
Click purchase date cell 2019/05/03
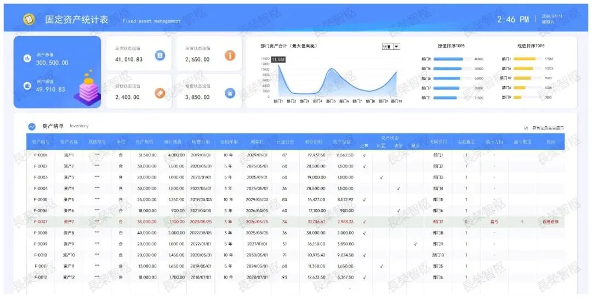tap(201, 199)
